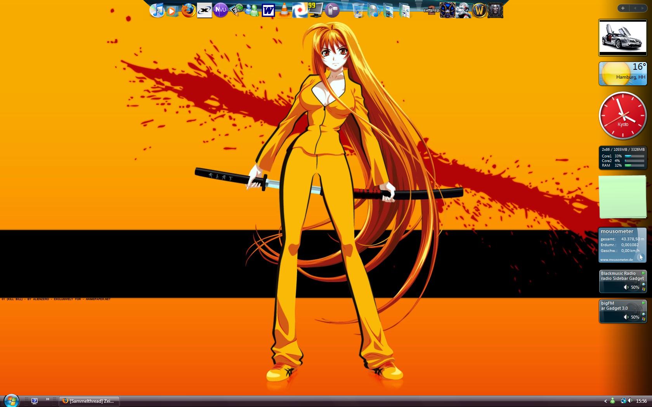Open Firefox from the top dock
652x407 pixels.
[189, 10]
